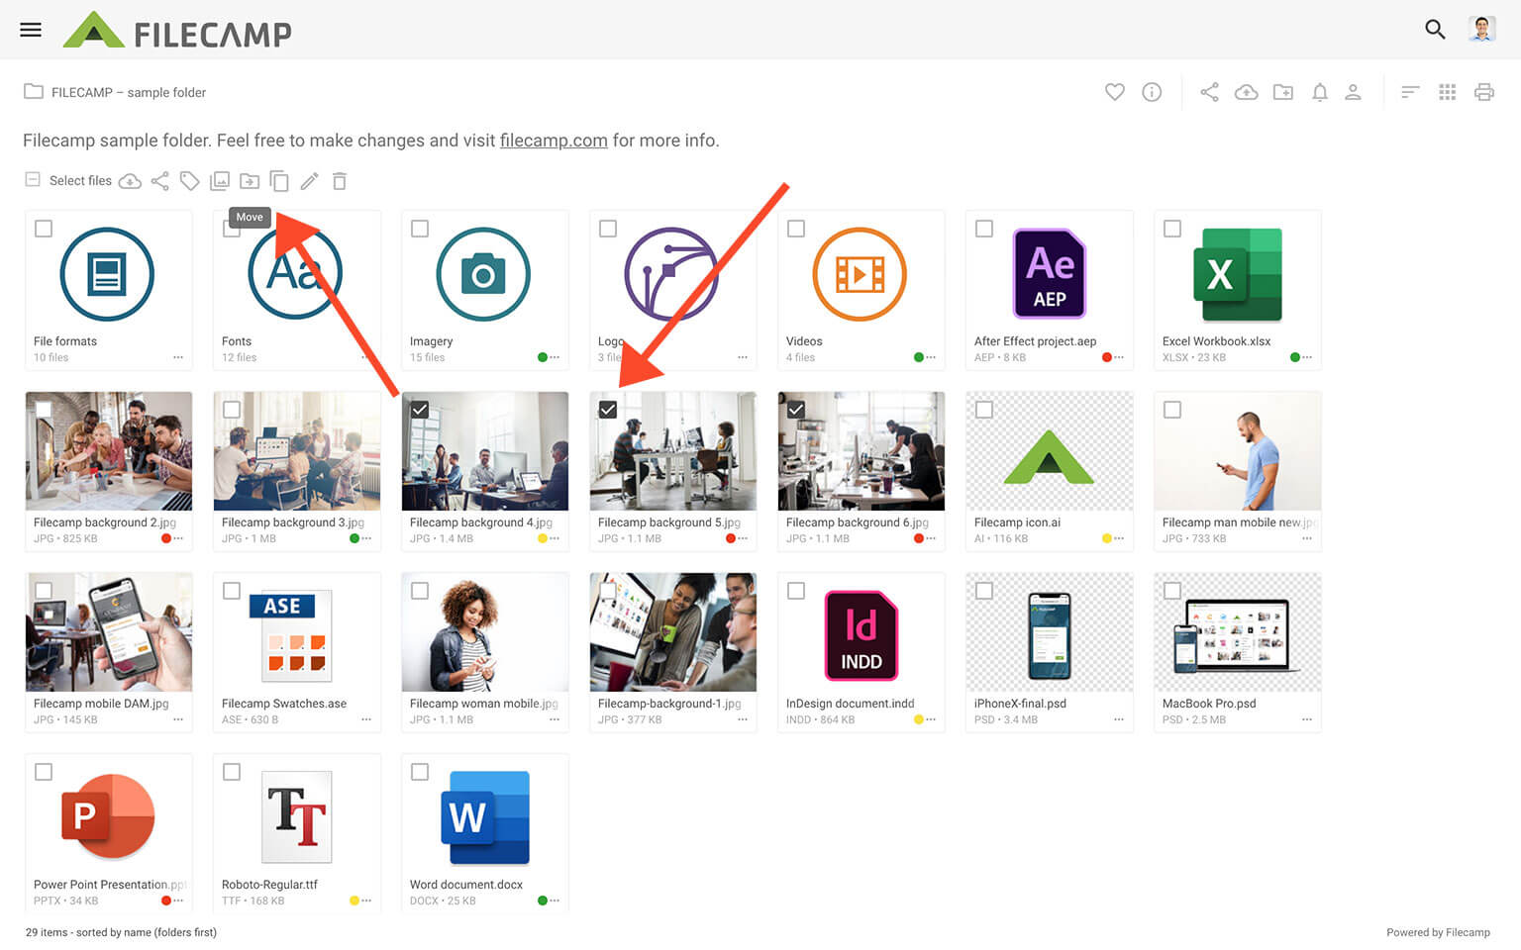
Task: Select the Excel Workbook.xlsx checkbox
Action: pos(1172,229)
